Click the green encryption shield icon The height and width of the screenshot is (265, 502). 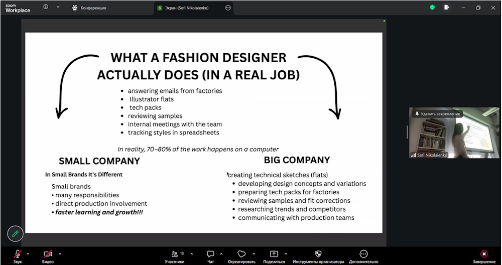432,8
